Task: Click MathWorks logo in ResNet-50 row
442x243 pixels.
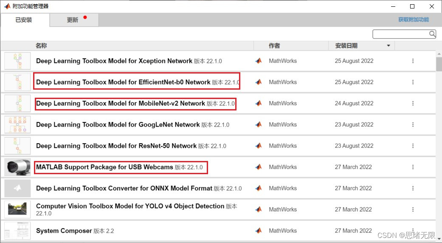Action: 259,146
